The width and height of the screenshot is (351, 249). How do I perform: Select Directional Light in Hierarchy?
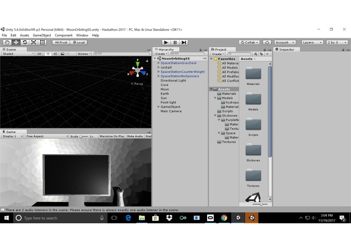point(173,80)
